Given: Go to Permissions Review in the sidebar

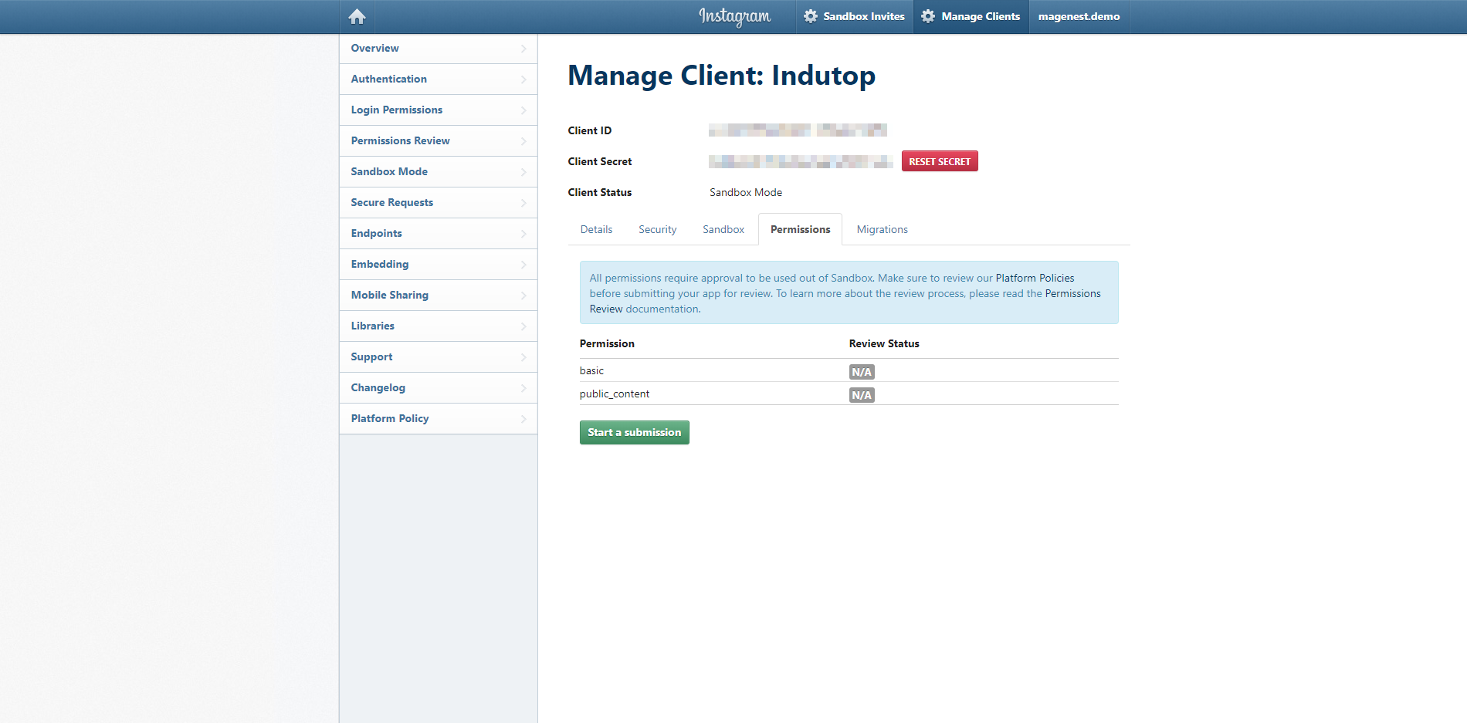Looking at the screenshot, I should tap(439, 140).
